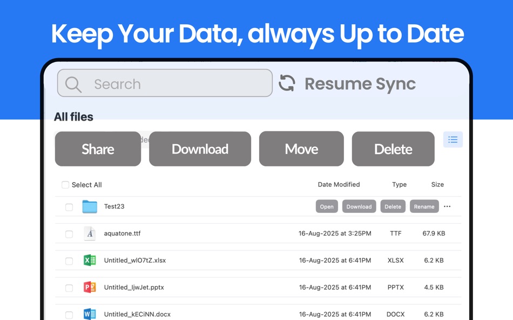This screenshot has height=320, width=513.
Task: Switch to the All files section
Action: [73, 117]
